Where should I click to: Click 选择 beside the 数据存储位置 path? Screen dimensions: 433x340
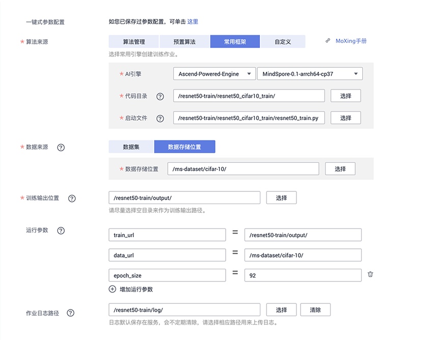pyautogui.click(x=340, y=169)
